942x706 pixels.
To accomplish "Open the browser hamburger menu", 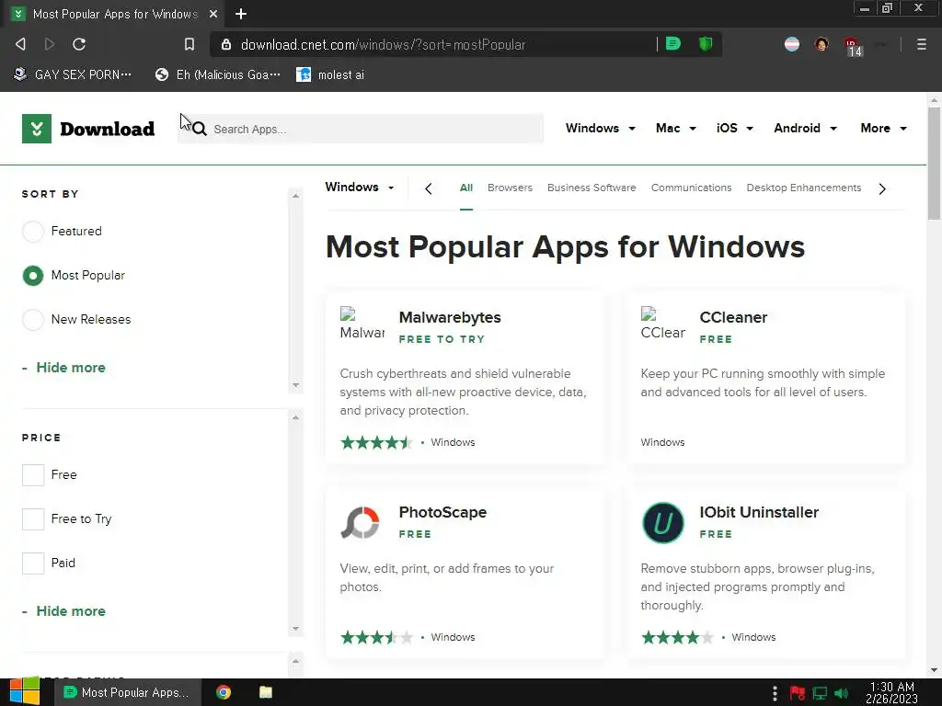I will (x=921, y=44).
